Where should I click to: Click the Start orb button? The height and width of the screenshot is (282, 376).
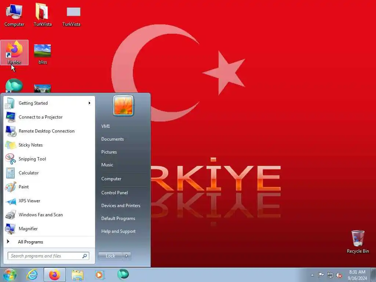coord(10,275)
